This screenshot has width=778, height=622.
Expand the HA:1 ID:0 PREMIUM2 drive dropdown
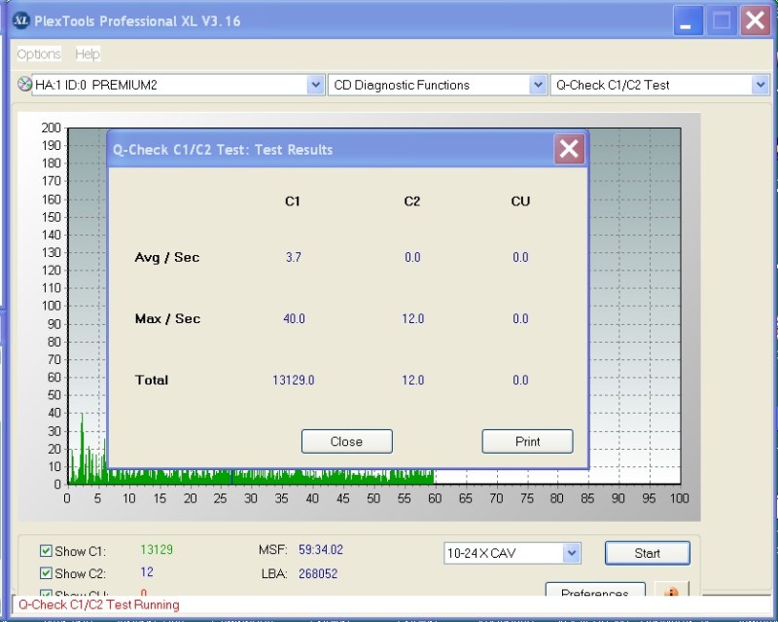(315, 85)
